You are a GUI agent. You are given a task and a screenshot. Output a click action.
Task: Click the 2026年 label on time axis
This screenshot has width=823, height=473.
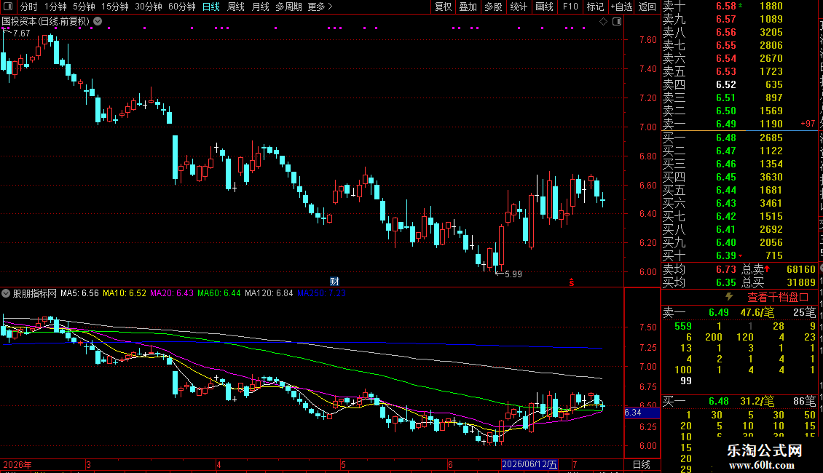[x=17, y=464]
